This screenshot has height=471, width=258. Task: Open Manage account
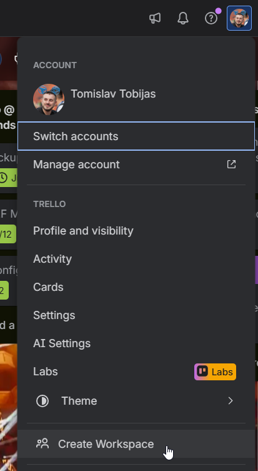tap(136, 165)
